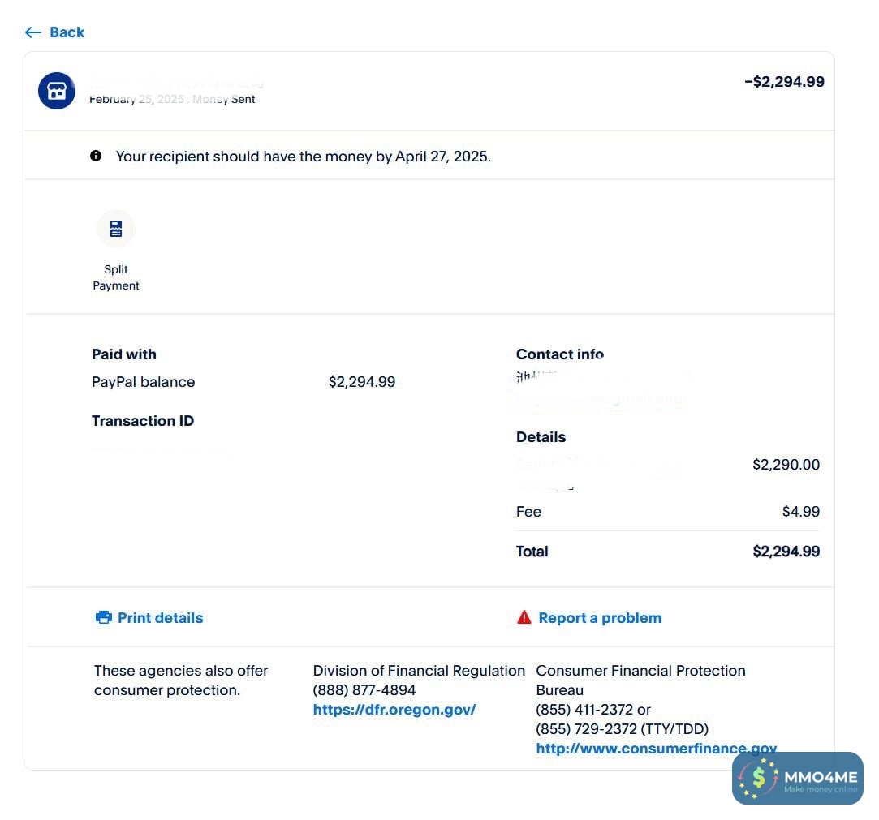The height and width of the screenshot is (820, 879).
Task: Click the (888) 877-4894 phone number
Action: 364,690
